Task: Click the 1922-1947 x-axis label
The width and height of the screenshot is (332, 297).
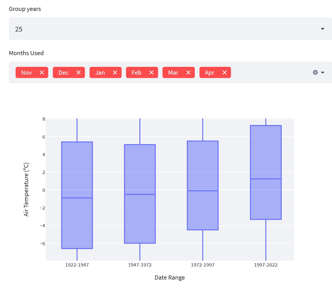Action: [77, 265]
